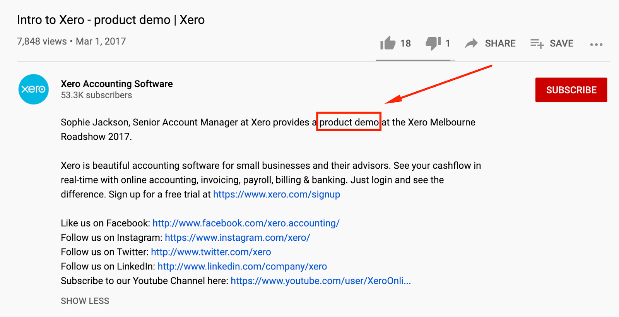Open the three-dot more actions menu

[x=596, y=45]
